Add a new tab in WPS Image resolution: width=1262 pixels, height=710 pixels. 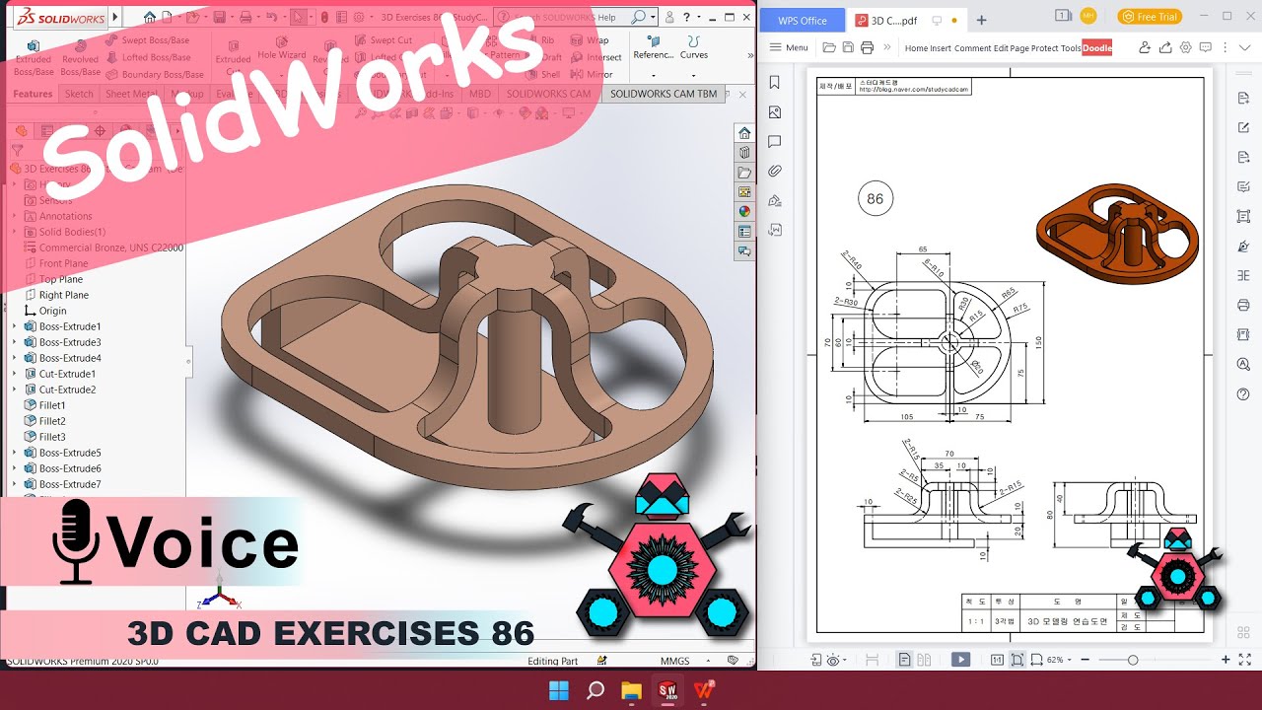[981, 21]
